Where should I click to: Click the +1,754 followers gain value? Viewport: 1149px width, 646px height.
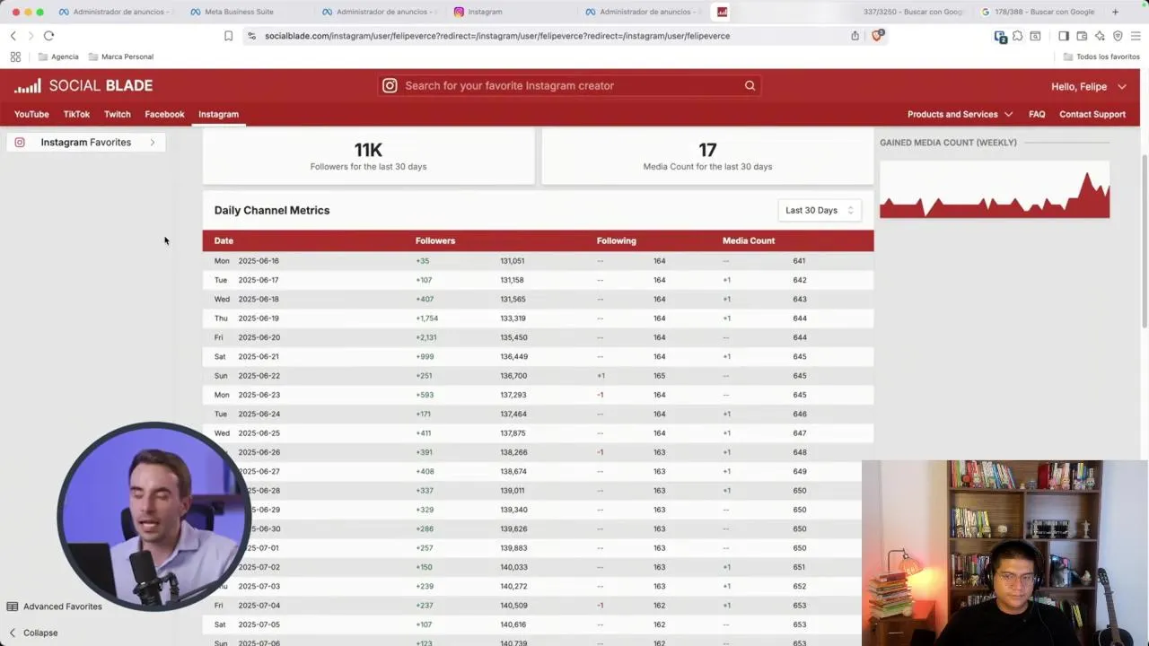[426, 319]
